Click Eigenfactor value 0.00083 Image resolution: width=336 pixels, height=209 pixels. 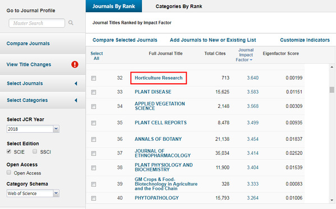click(294, 184)
